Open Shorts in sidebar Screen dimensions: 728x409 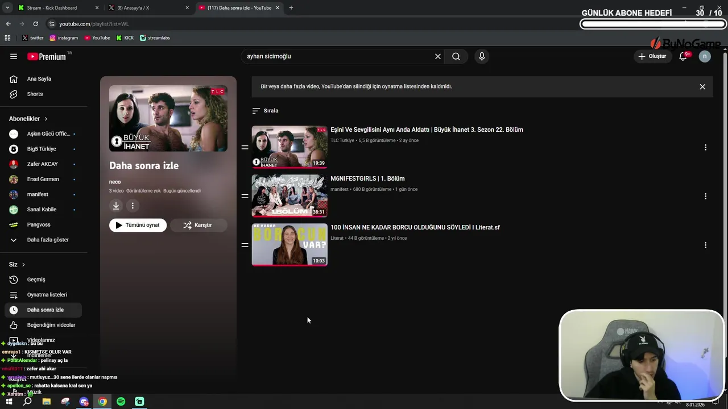pos(43,94)
